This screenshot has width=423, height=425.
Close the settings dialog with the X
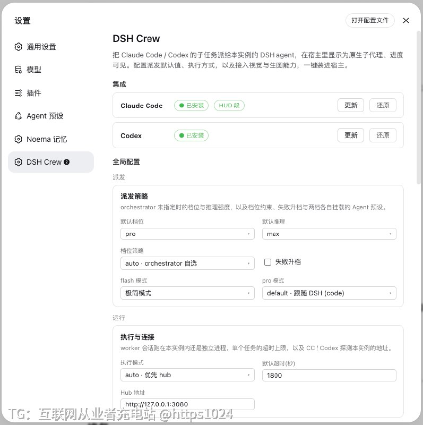pyautogui.click(x=405, y=21)
